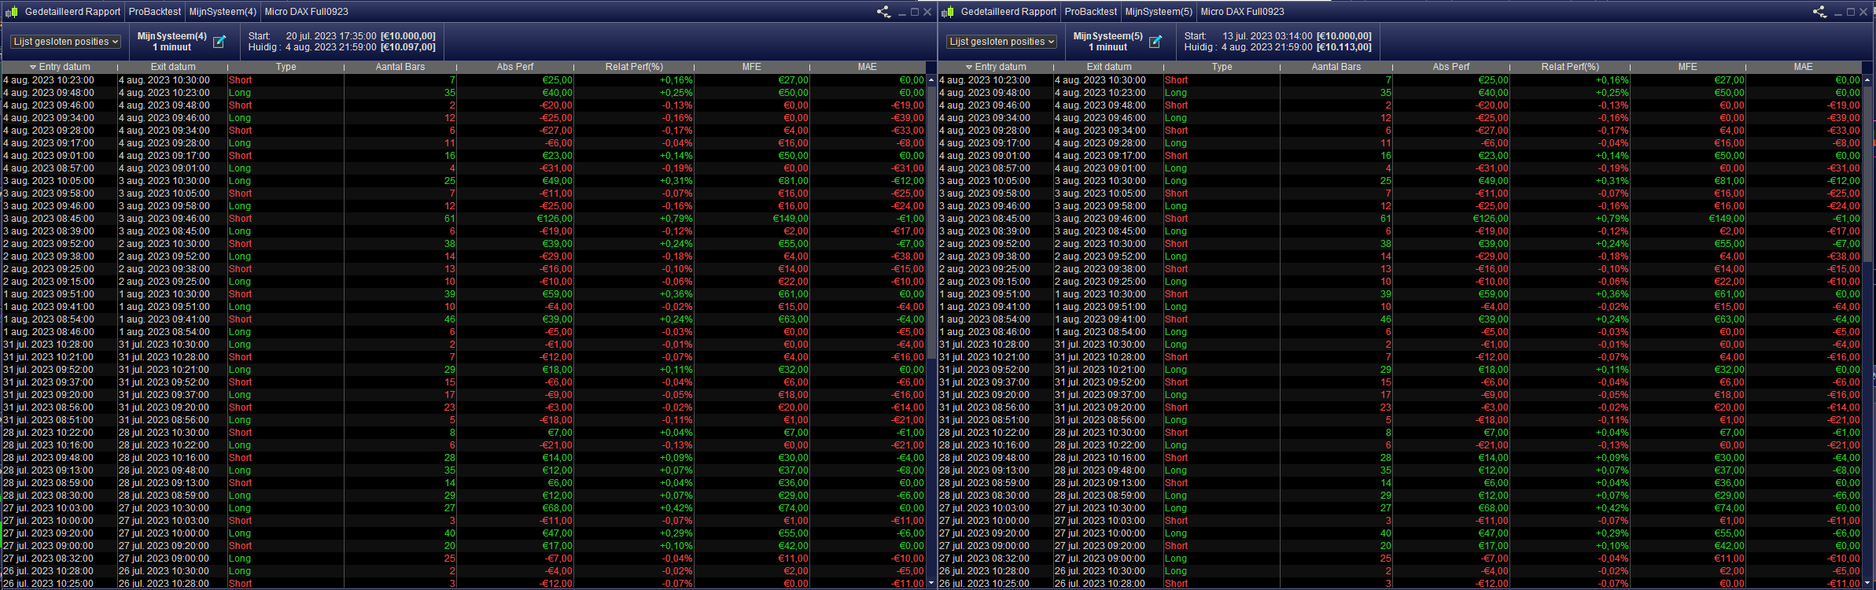Open 'Lijst gesloten posities' dropdown in MijnSysteem(5) window

(1002, 42)
